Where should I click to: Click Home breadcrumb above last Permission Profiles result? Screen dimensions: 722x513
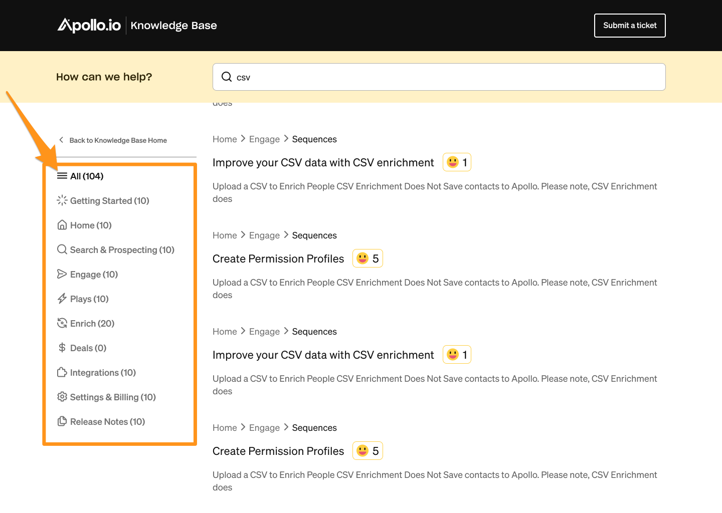pos(225,428)
